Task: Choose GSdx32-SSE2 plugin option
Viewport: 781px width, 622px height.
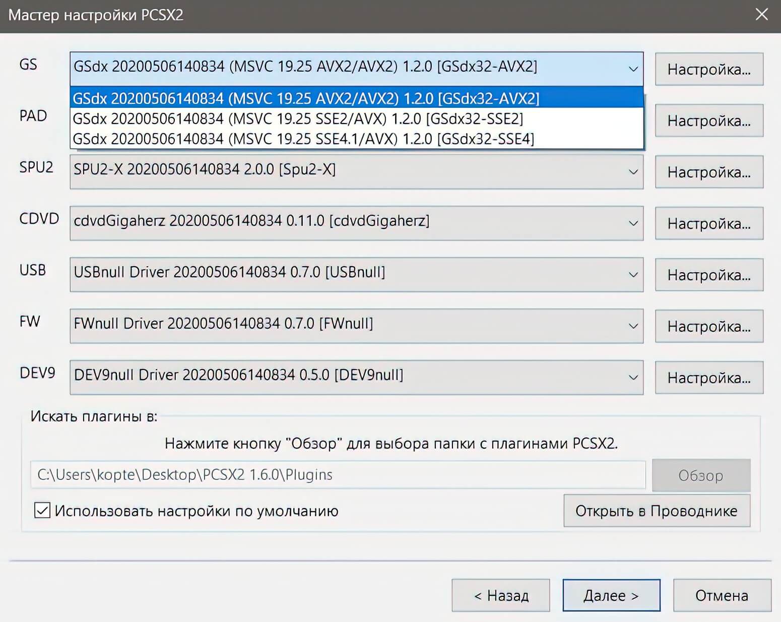Action: pos(357,118)
